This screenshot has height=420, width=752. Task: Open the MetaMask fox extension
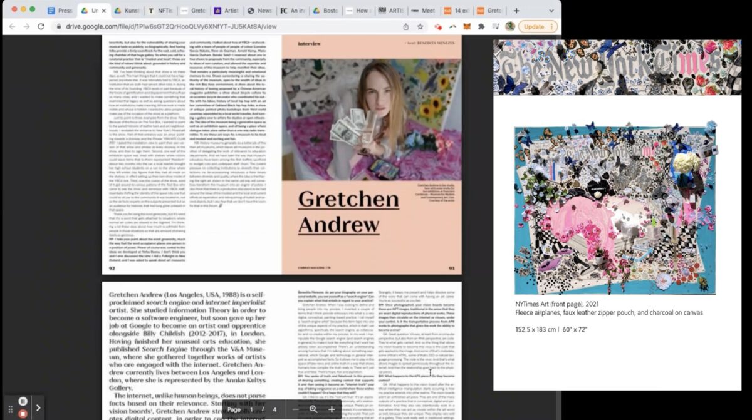(467, 26)
